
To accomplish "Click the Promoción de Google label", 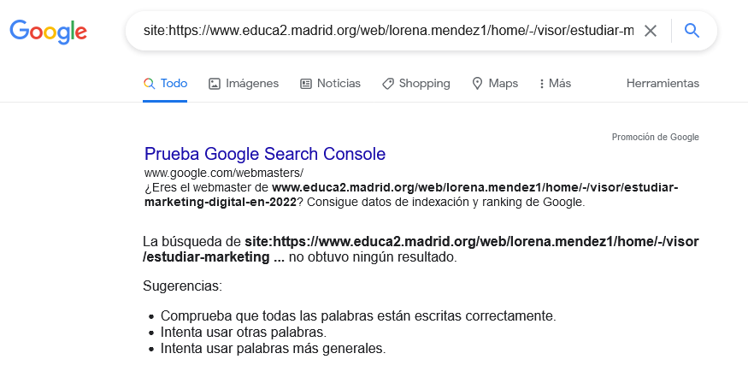I will pos(655,137).
